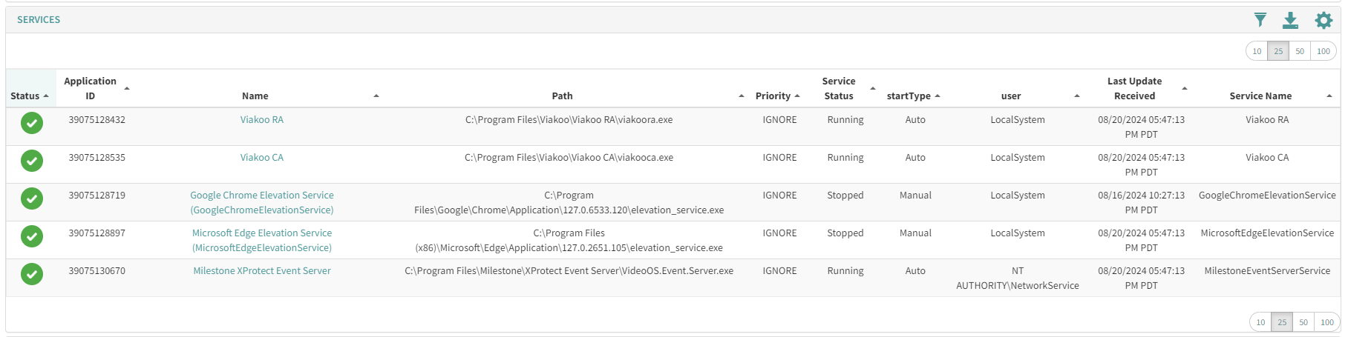Click the Last Update Received column header
1348x337 pixels.
(1134, 89)
